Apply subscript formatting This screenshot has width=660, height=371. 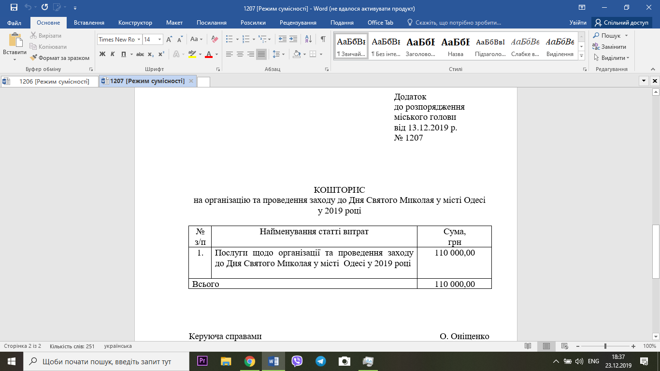[151, 54]
